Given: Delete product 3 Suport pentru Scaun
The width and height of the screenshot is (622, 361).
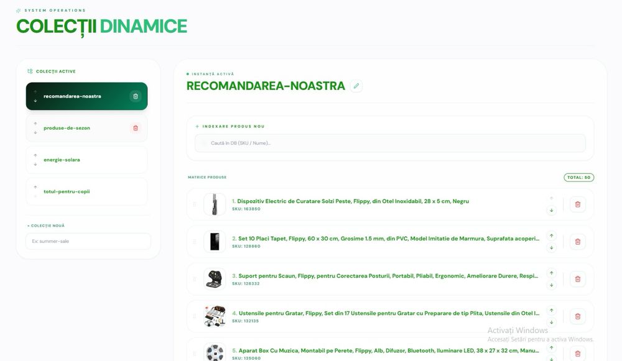Looking at the screenshot, I should tap(578, 279).
